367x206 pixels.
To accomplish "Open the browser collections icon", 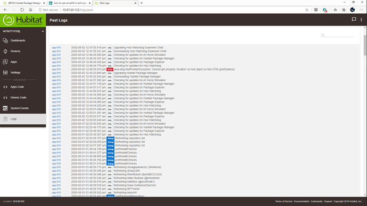I will 344,10.
